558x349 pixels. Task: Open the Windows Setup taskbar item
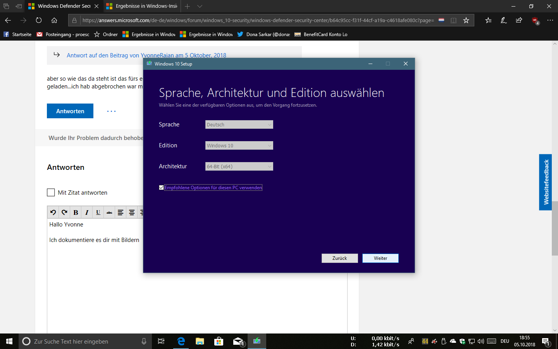click(x=257, y=341)
